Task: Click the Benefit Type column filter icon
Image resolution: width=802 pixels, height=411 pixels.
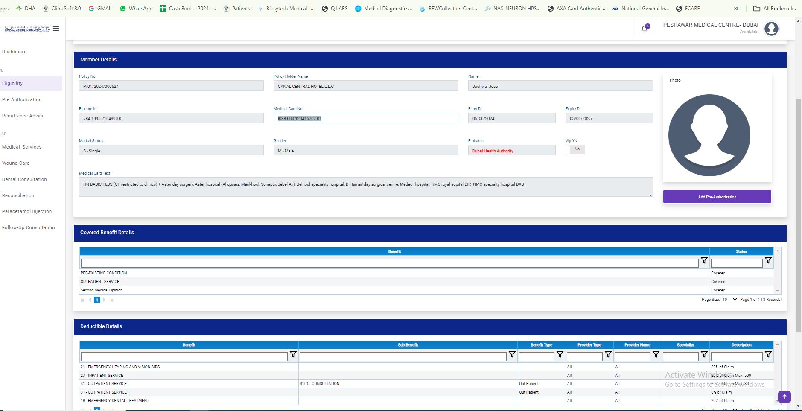Action: (560, 354)
